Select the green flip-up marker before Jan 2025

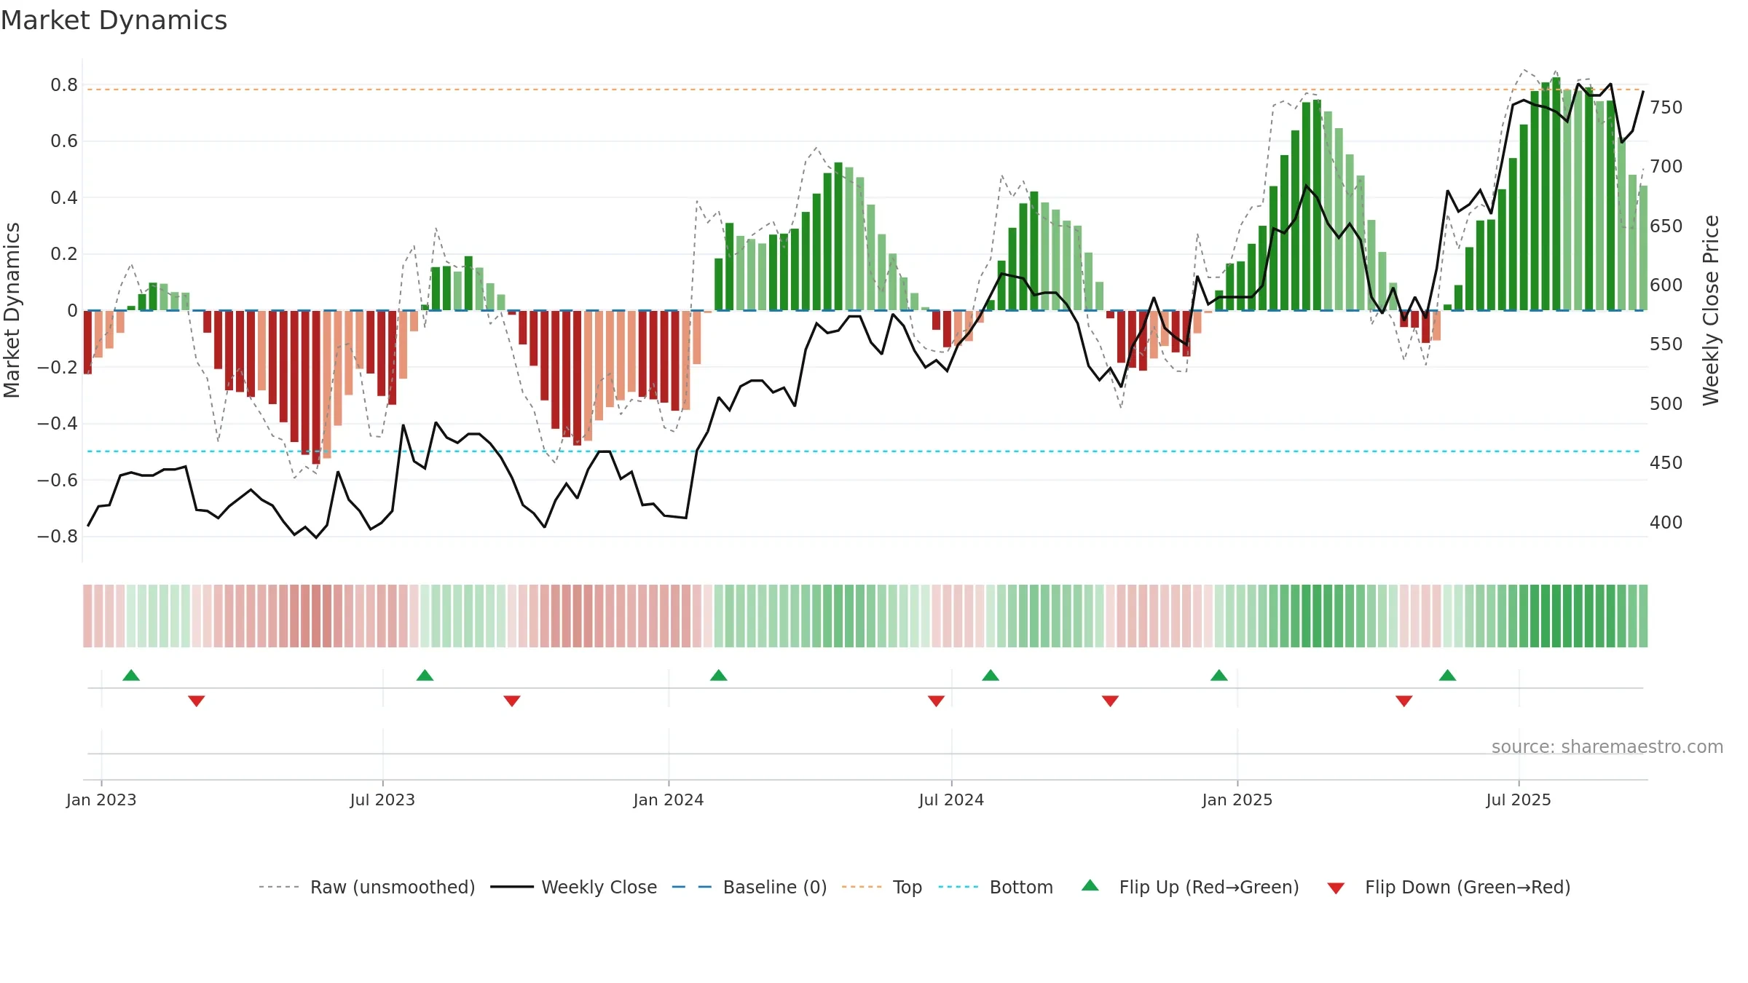(x=1219, y=675)
